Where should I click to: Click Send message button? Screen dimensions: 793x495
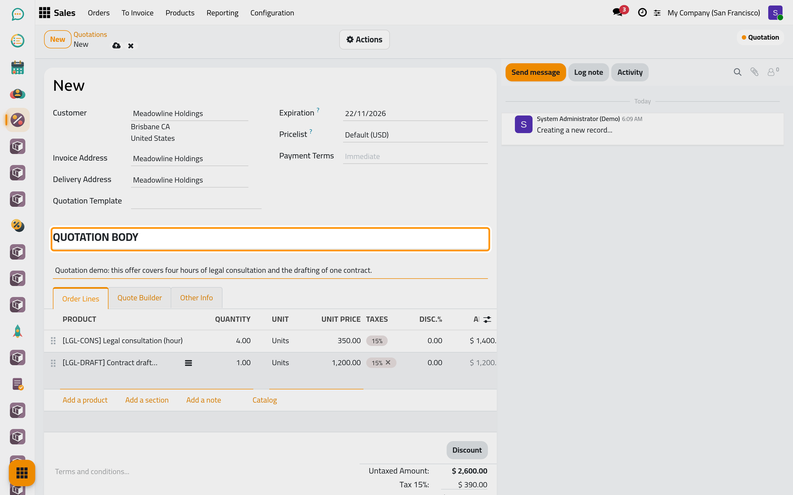click(x=536, y=72)
